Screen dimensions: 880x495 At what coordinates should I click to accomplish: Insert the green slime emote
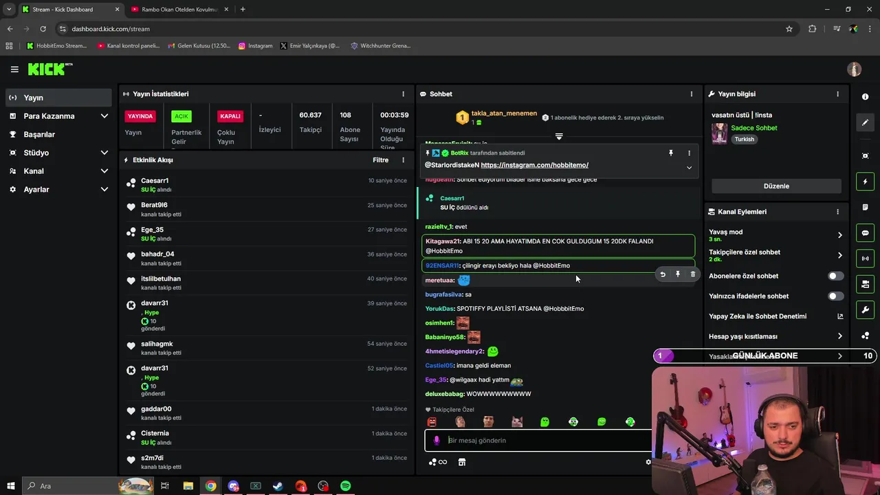(x=545, y=421)
